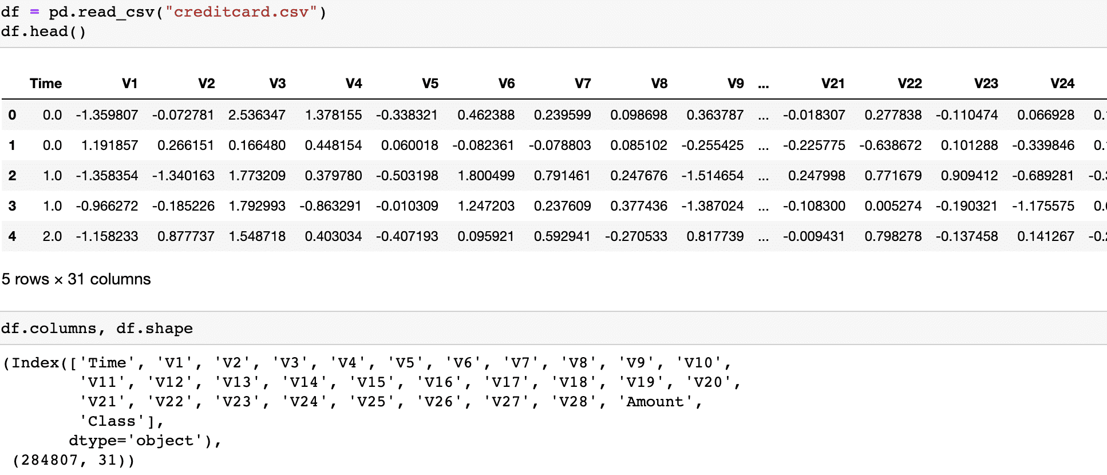Click the value 2.536347 in V3

(x=257, y=115)
